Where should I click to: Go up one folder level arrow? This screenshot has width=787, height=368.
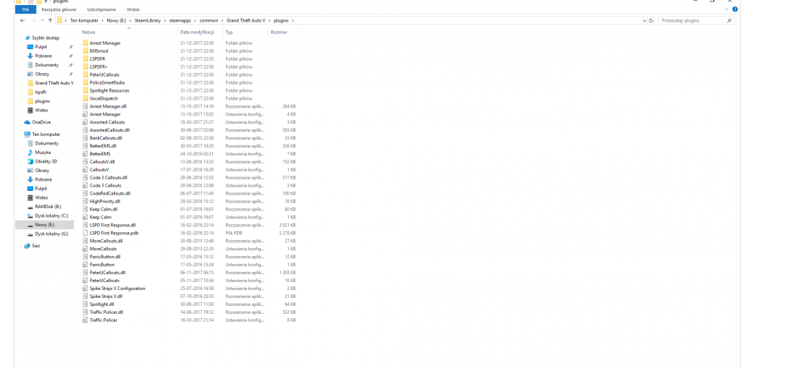pyautogui.click(x=50, y=20)
